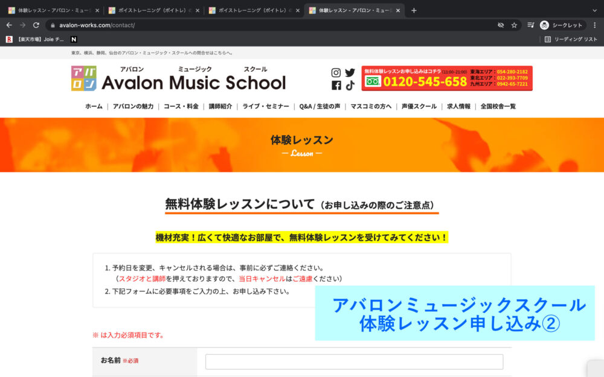Image resolution: width=604 pixels, height=377 pixels.
Task: Click the address bar URL avalon-works.com/contact/
Action: click(97, 25)
